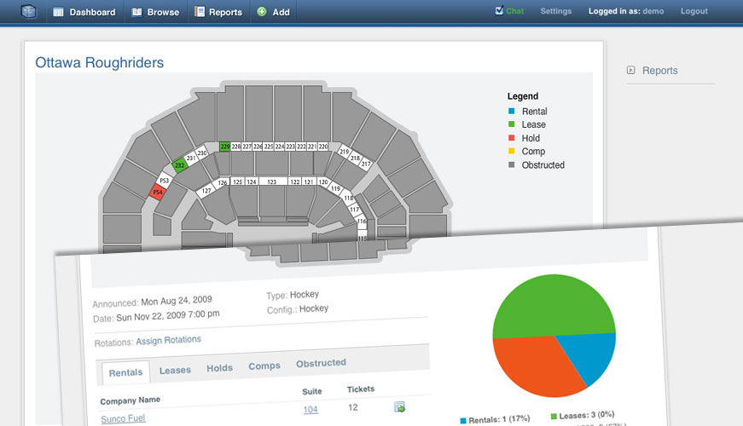Click the 'Sun Nov 22, 2009 7:00 pm' date

[x=168, y=316]
